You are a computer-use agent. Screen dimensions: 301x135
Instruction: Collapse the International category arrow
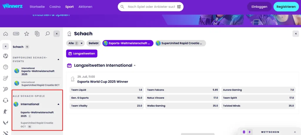[x=58, y=104]
